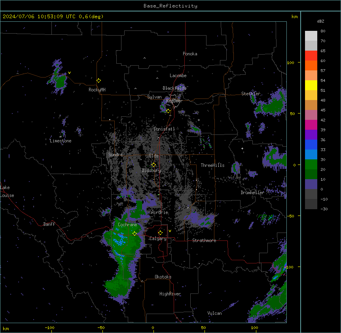Click the yellow v marker northeast of Calgary
Screen dimensions: 341x333
[x=170, y=231]
